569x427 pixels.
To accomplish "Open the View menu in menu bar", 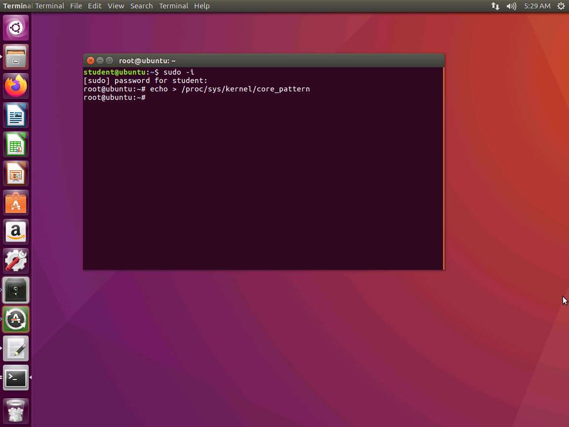I will [x=116, y=6].
